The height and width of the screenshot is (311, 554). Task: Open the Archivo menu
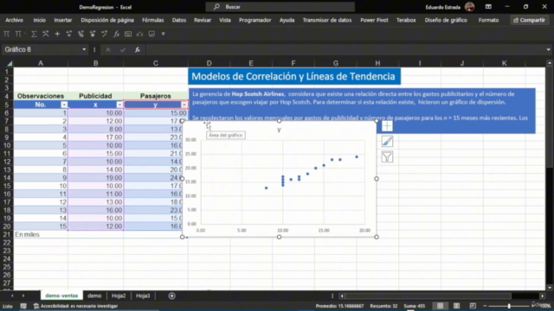coord(14,20)
